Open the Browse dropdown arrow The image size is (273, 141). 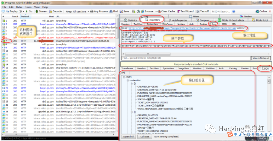(156, 11)
